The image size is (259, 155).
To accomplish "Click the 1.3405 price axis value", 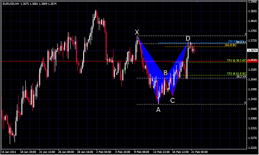I will [x=252, y=109].
